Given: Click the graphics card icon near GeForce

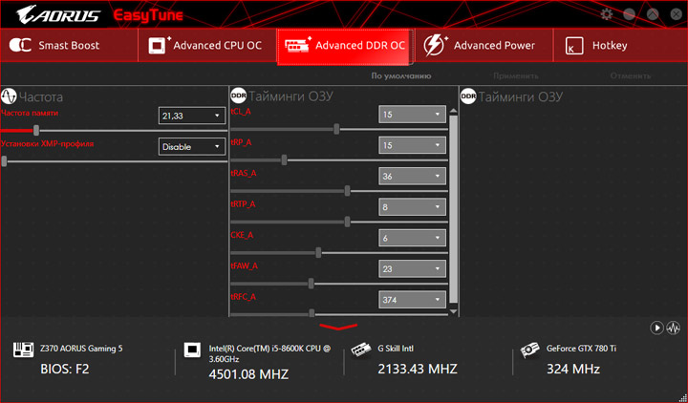Looking at the screenshot, I should (529, 350).
